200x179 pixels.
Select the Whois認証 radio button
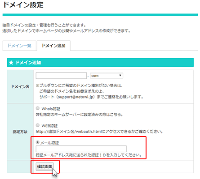click(x=38, y=108)
